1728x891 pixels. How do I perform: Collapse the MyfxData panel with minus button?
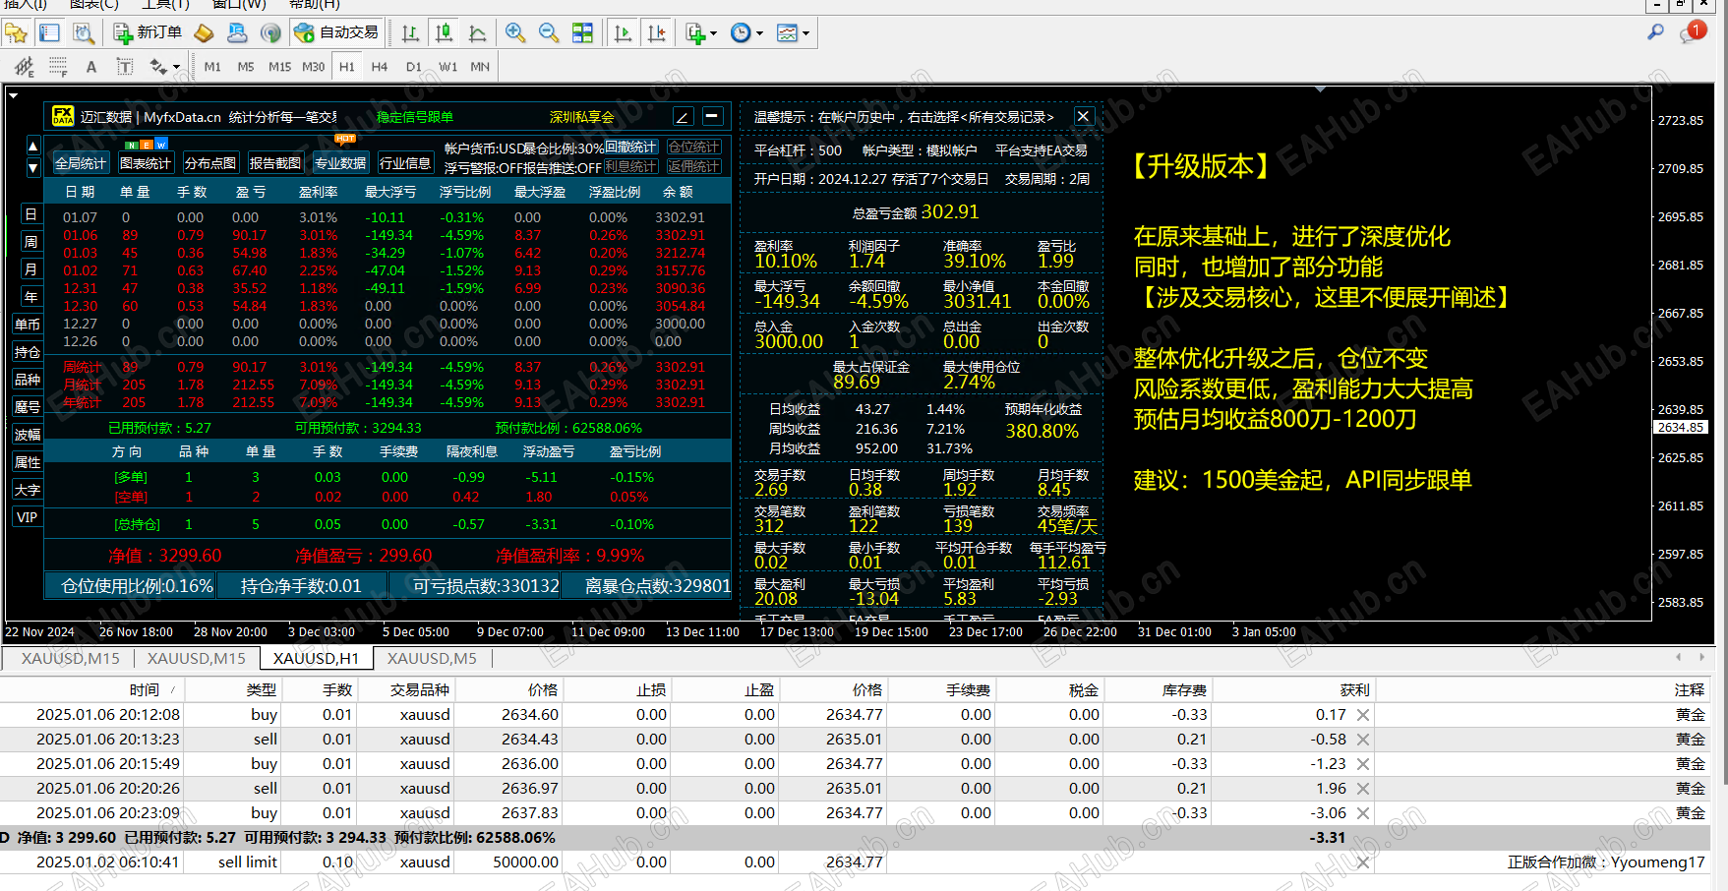(713, 116)
